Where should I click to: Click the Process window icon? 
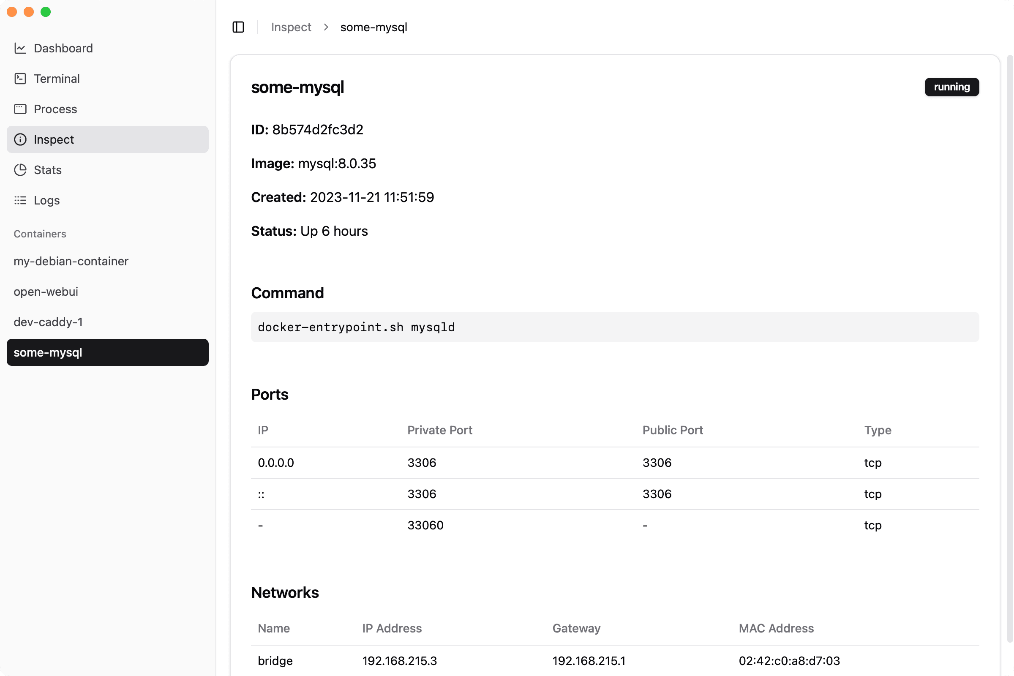20,109
